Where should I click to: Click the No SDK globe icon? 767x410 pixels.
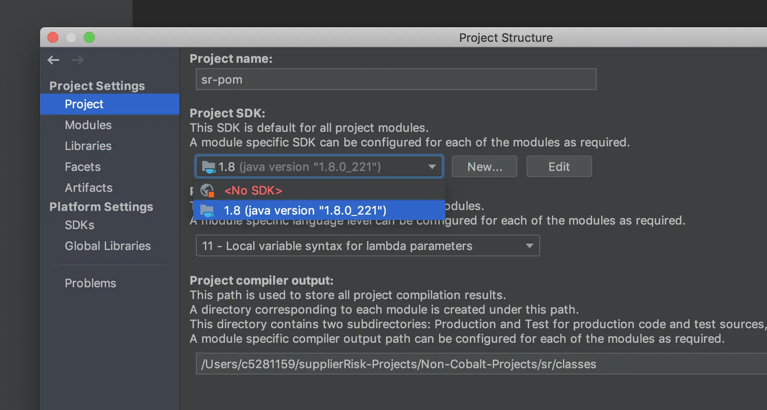(208, 190)
